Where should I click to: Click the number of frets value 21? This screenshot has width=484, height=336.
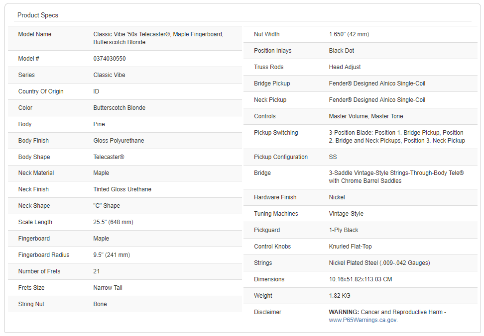click(x=97, y=271)
